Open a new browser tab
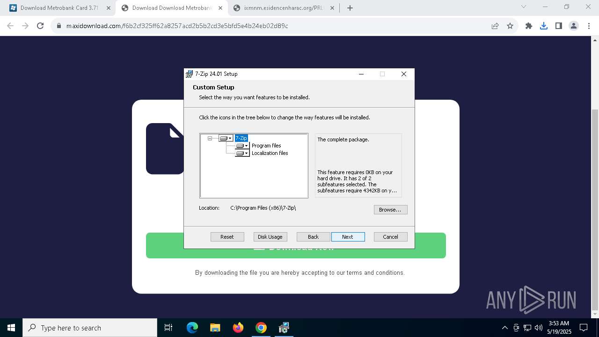 350,8
